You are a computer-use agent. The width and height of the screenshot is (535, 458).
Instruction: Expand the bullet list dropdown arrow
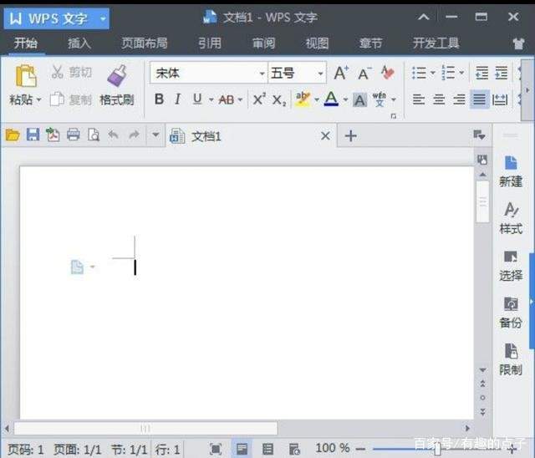click(x=433, y=73)
